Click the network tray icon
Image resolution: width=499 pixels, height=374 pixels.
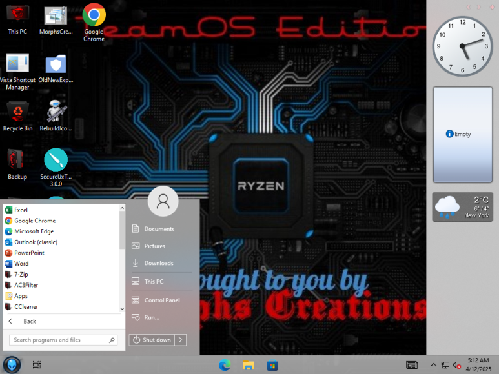445,365
